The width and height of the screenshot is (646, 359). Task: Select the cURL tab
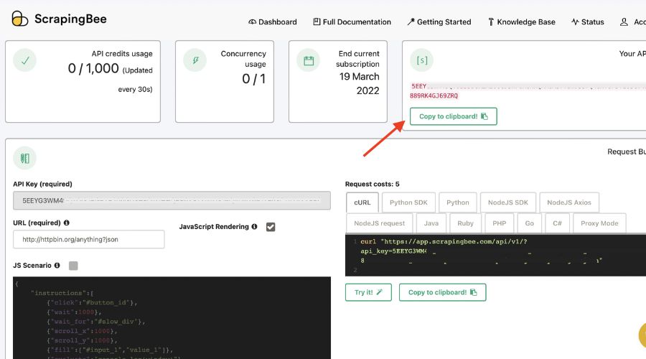[362, 202]
